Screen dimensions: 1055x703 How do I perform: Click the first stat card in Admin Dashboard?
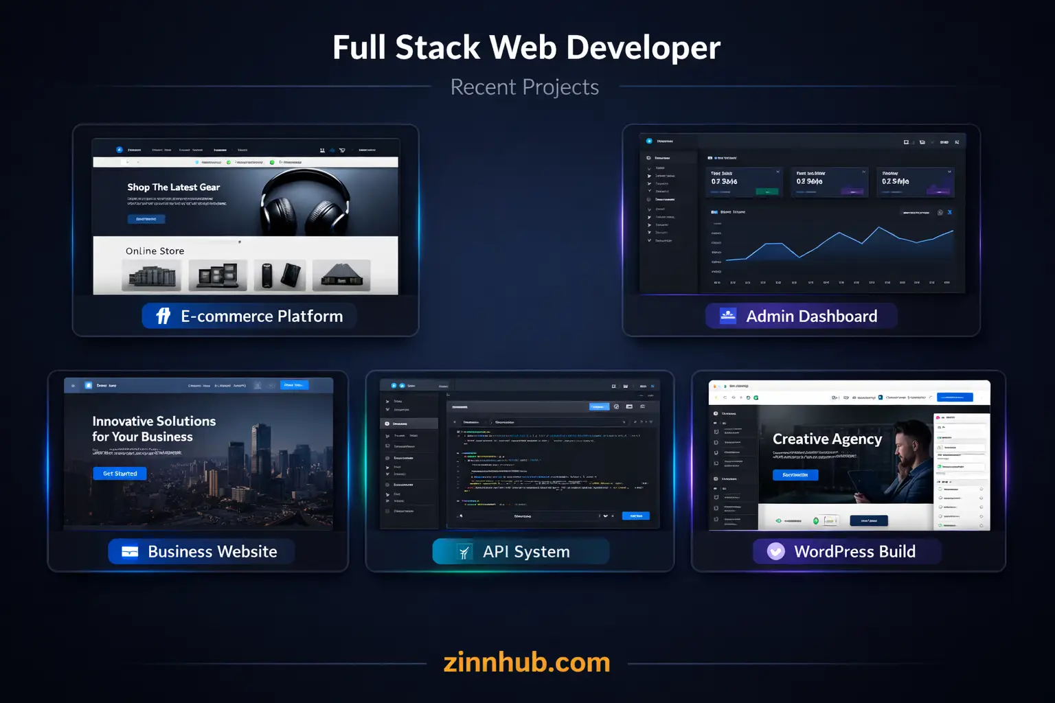[745, 182]
